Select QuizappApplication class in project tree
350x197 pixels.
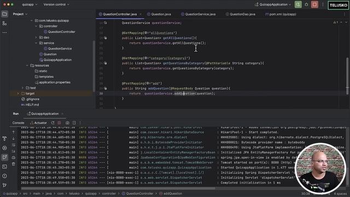(55, 60)
